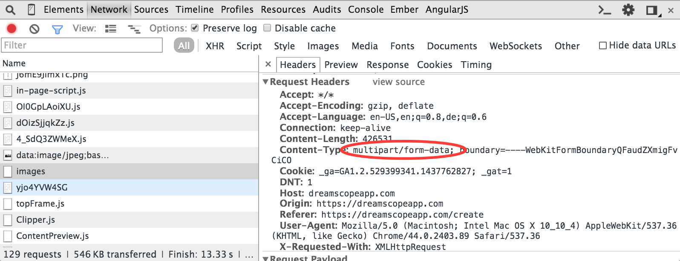
Task: Show the console drawer
Action: (605, 10)
